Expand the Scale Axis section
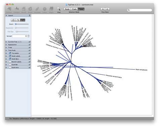This screenshot has width=159, height=127. (6, 67)
